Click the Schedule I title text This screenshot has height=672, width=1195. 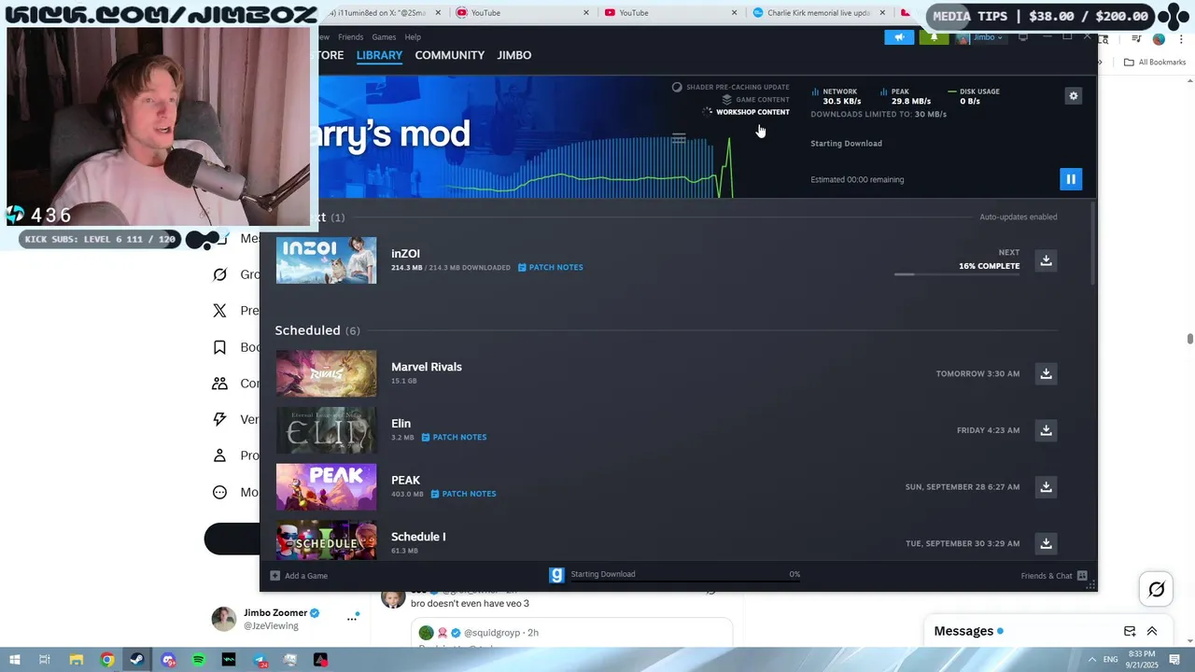(418, 537)
